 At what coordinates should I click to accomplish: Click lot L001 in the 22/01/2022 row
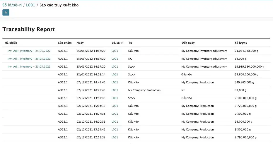[115, 75]
